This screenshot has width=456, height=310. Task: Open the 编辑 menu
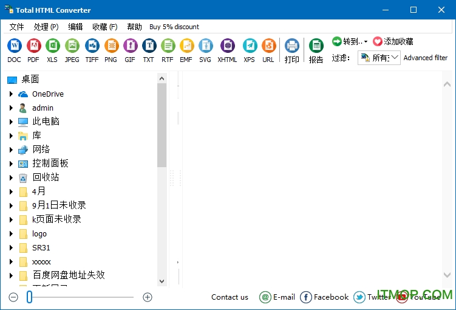(x=75, y=27)
